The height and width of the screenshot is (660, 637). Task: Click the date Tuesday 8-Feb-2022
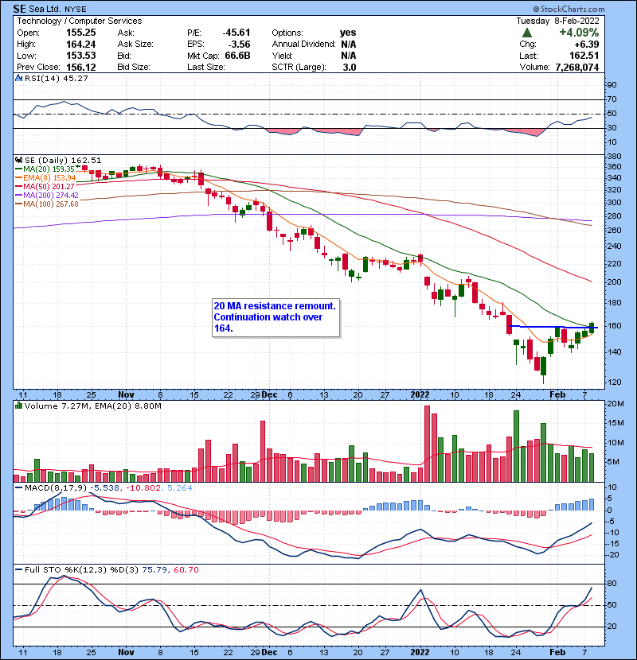[x=557, y=21]
